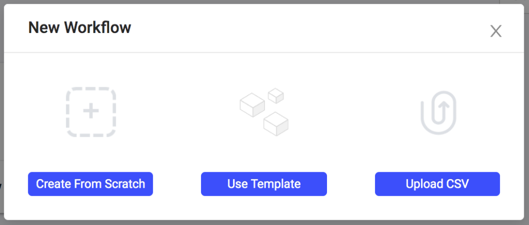The height and width of the screenshot is (225, 529).
Task: Click the dashed border of scratch icon
Action: point(91,89)
